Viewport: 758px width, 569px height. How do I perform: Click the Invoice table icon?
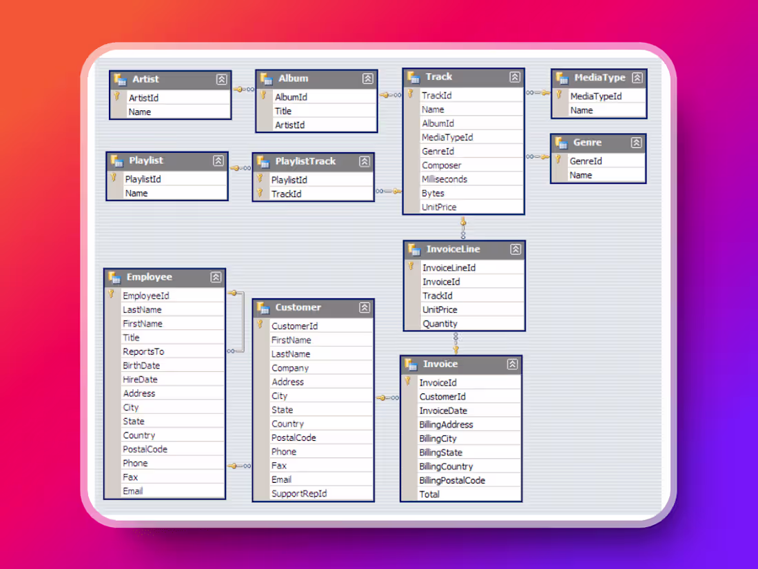pos(411,364)
